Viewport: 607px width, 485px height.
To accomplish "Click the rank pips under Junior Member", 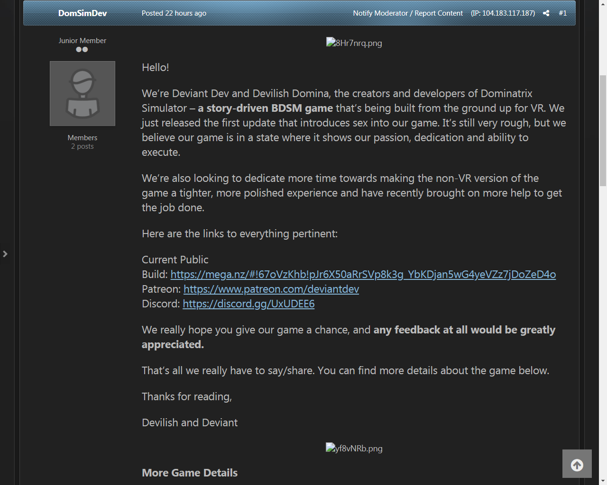I will [x=82, y=49].
